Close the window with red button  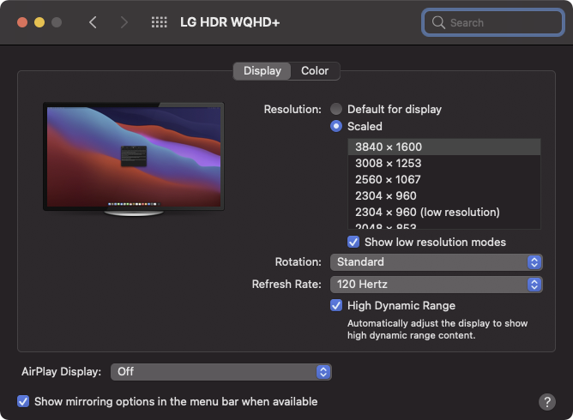coord(22,22)
